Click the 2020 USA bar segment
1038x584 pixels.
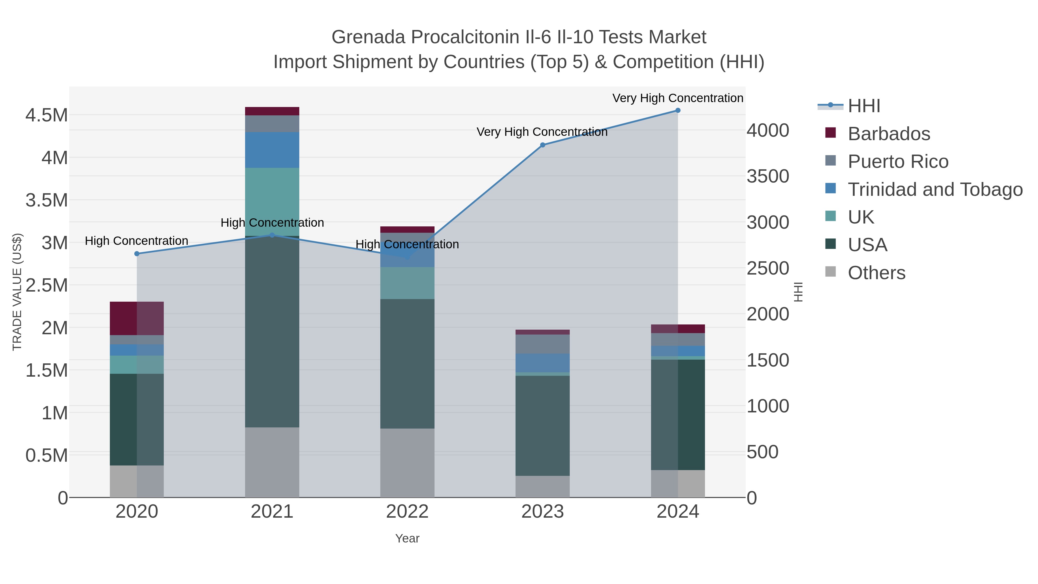tap(137, 420)
